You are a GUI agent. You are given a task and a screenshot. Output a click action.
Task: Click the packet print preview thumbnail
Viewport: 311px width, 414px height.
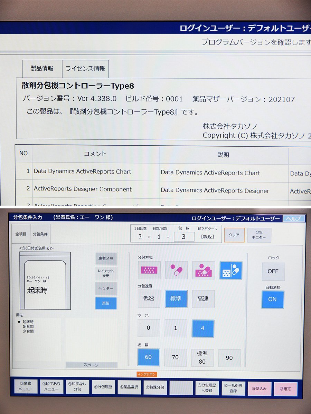click(45, 280)
